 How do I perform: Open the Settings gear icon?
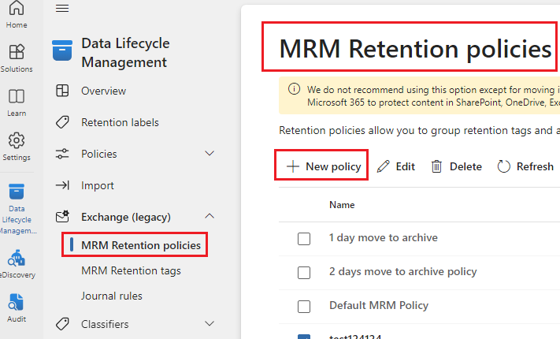tap(17, 140)
